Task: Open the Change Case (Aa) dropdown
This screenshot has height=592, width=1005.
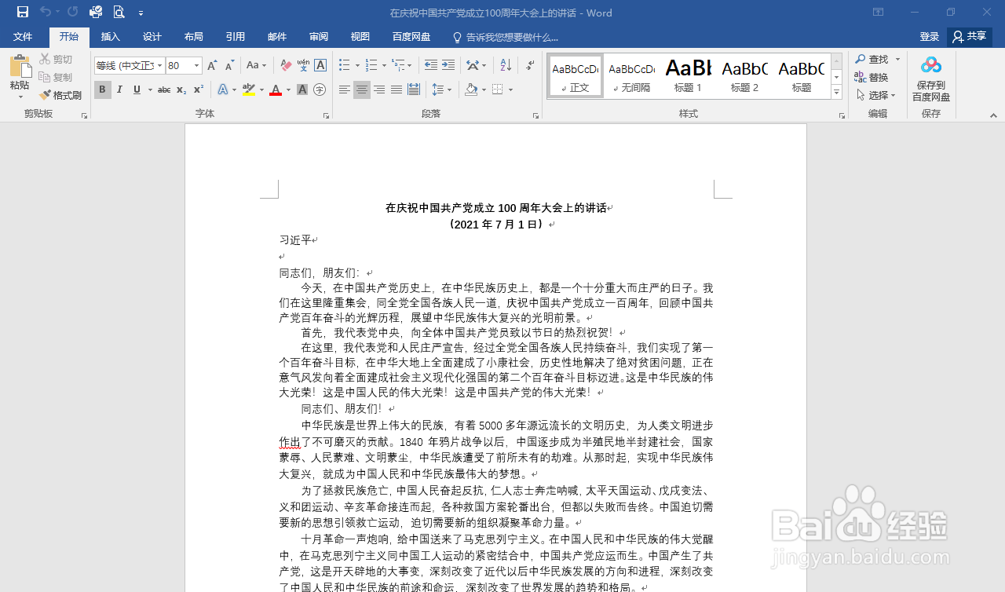Action: click(x=256, y=65)
